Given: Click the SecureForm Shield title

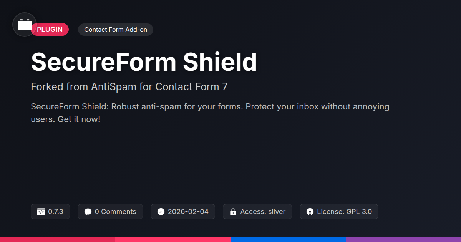Looking at the screenshot, I should click(x=144, y=62).
